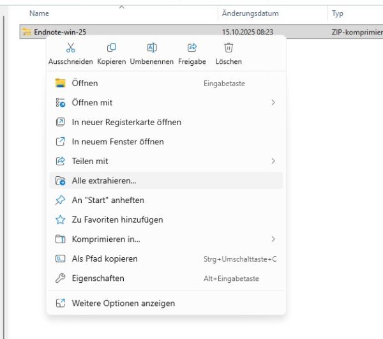The height and width of the screenshot is (339, 383).
Task: Click the Löschen trash icon
Action: pyautogui.click(x=229, y=48)
